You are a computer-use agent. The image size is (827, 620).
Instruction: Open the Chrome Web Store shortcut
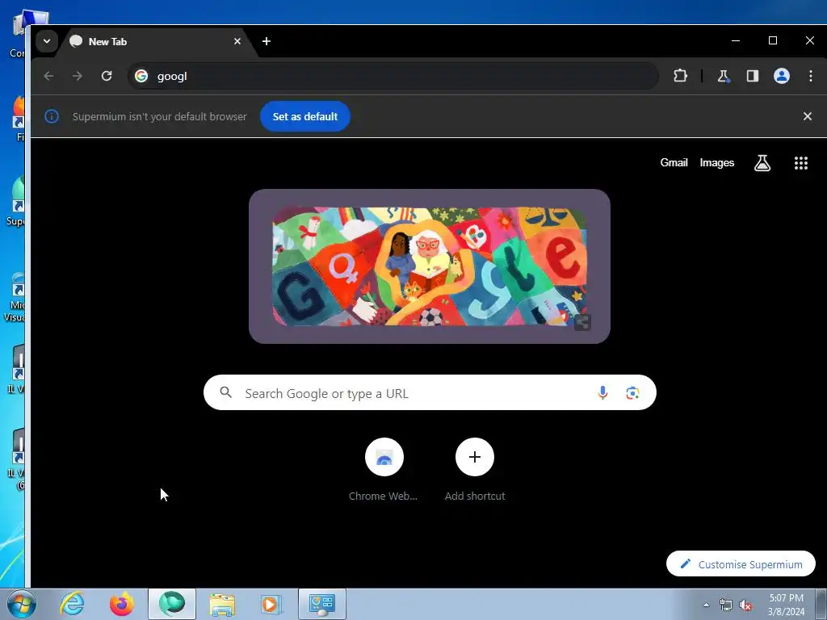click(384, 469)
